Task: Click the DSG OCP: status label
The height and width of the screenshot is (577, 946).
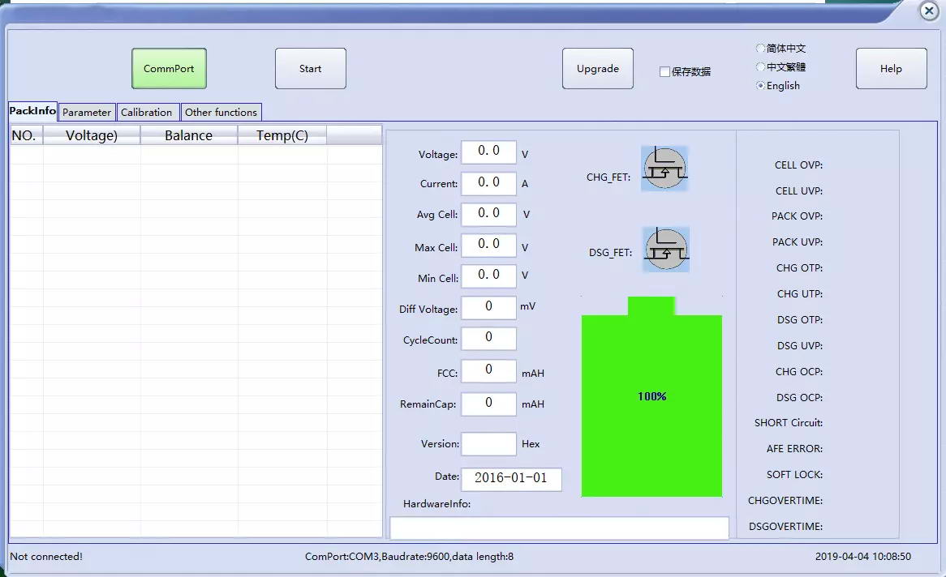Action: [799, 397]
